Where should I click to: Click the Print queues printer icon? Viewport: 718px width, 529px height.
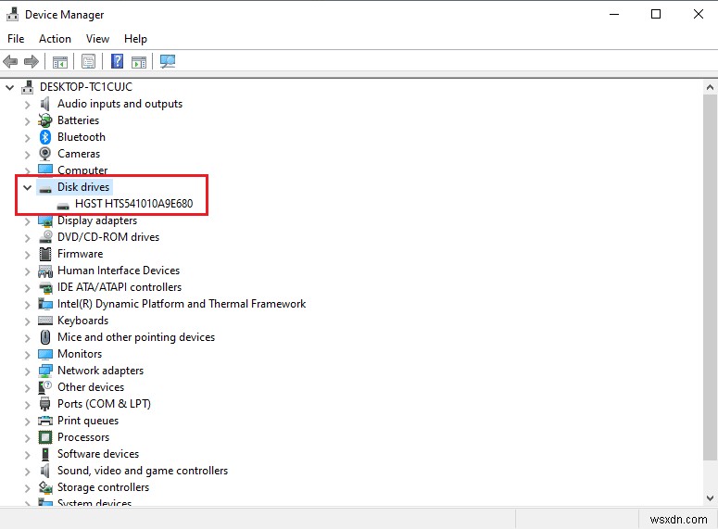44,421
